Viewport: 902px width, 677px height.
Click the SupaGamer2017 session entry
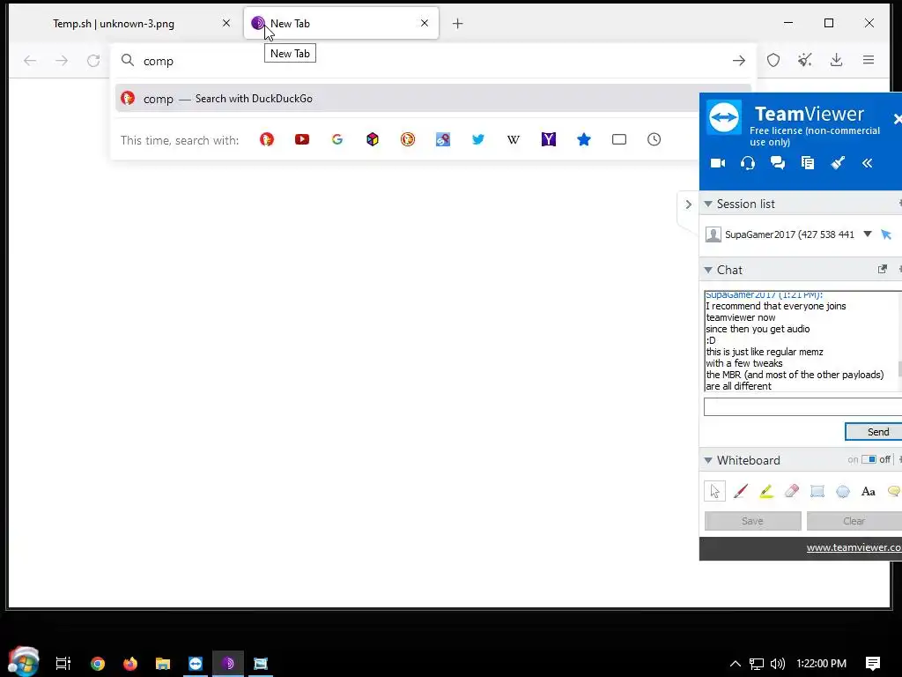click(789, 234)
